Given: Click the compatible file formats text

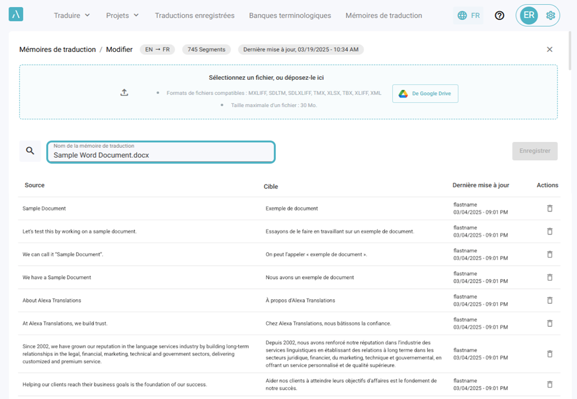Looking at the screenshot, I should click(x=274, y=93).
